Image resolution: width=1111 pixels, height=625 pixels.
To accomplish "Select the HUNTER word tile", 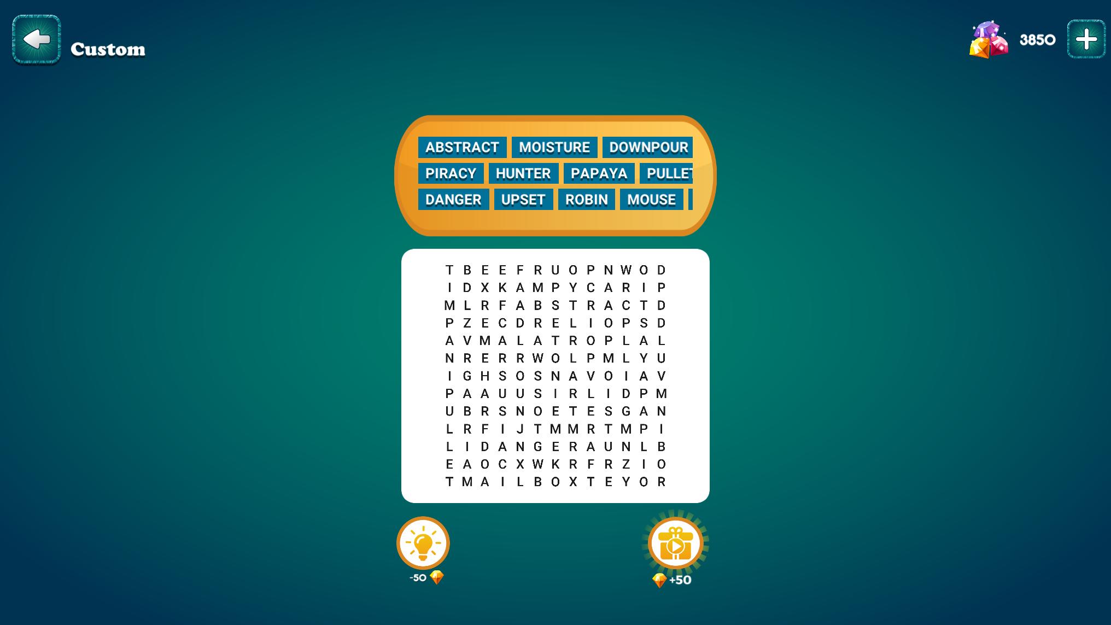I will pos(523,173).
